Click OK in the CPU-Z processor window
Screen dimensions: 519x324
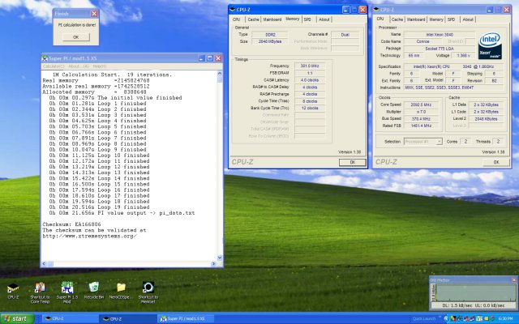(x=496, y=162)
